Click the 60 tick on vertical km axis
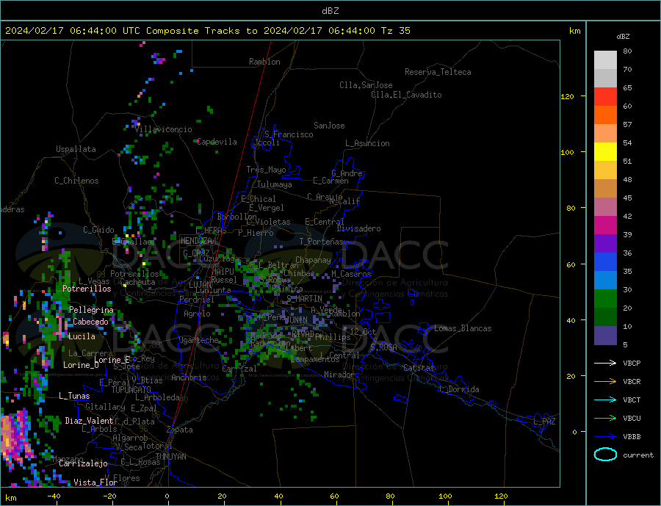Screen dimensions: 661x506 click(x=571, y=265)
